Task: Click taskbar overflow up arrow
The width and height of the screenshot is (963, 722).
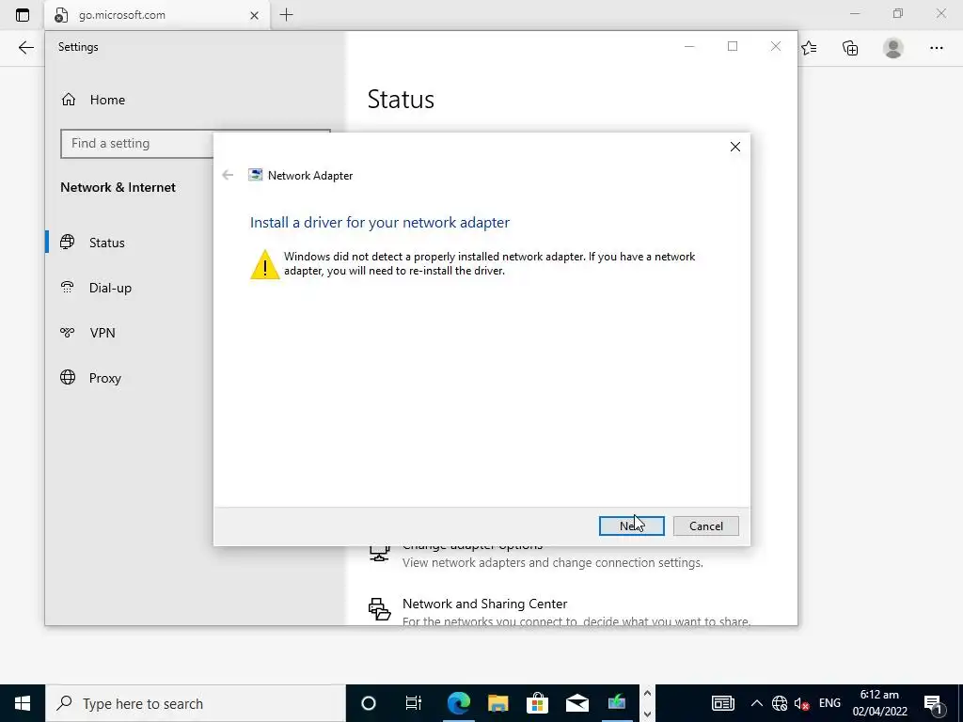Action: (647, 693)
